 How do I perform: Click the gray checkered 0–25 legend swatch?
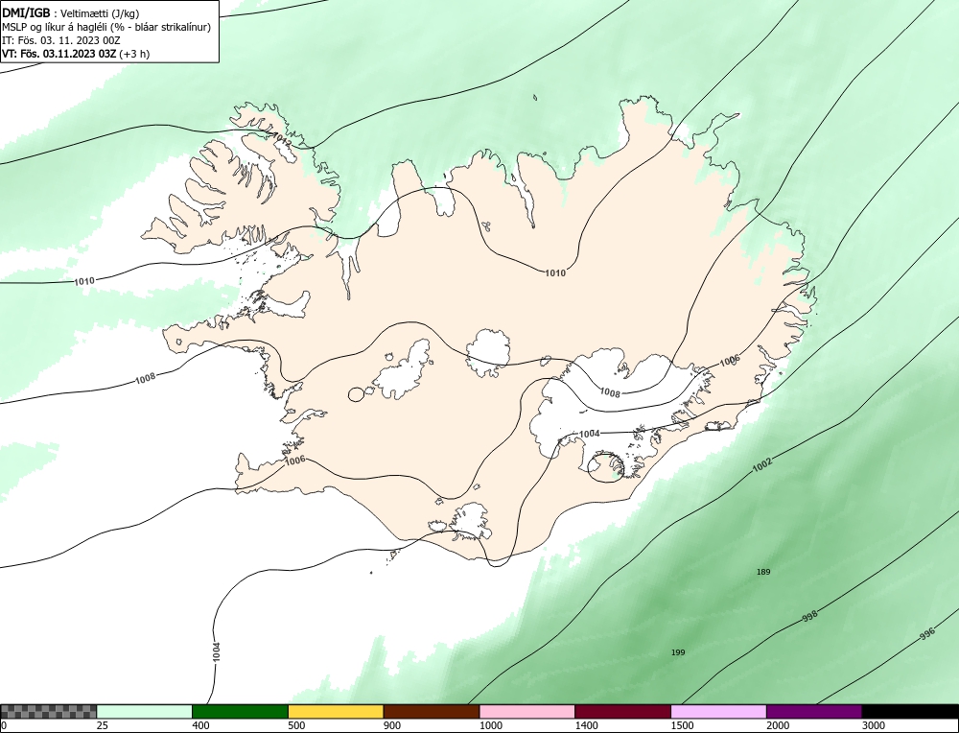click(x=48, y=712)
